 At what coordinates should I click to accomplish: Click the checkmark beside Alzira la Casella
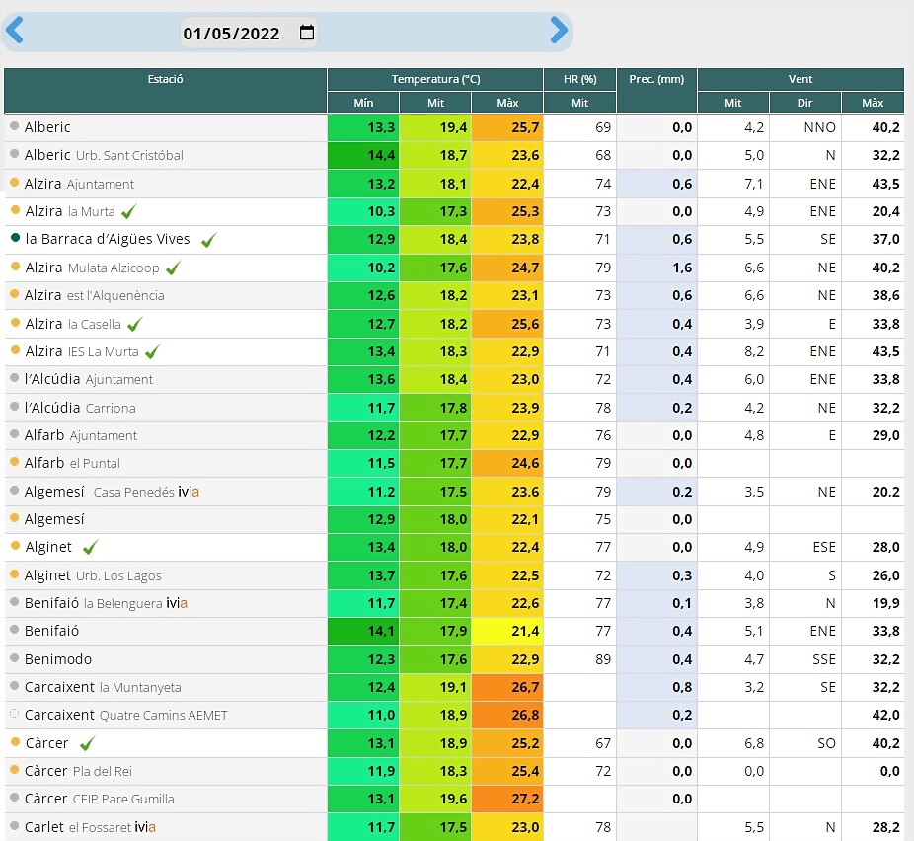[x=134, y=324]
